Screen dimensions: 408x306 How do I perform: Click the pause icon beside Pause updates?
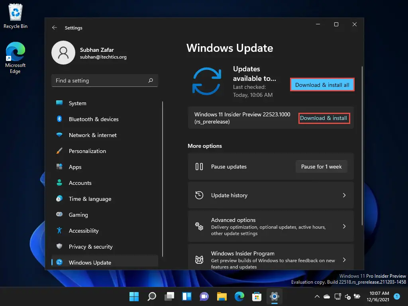[x=199, y=167]
